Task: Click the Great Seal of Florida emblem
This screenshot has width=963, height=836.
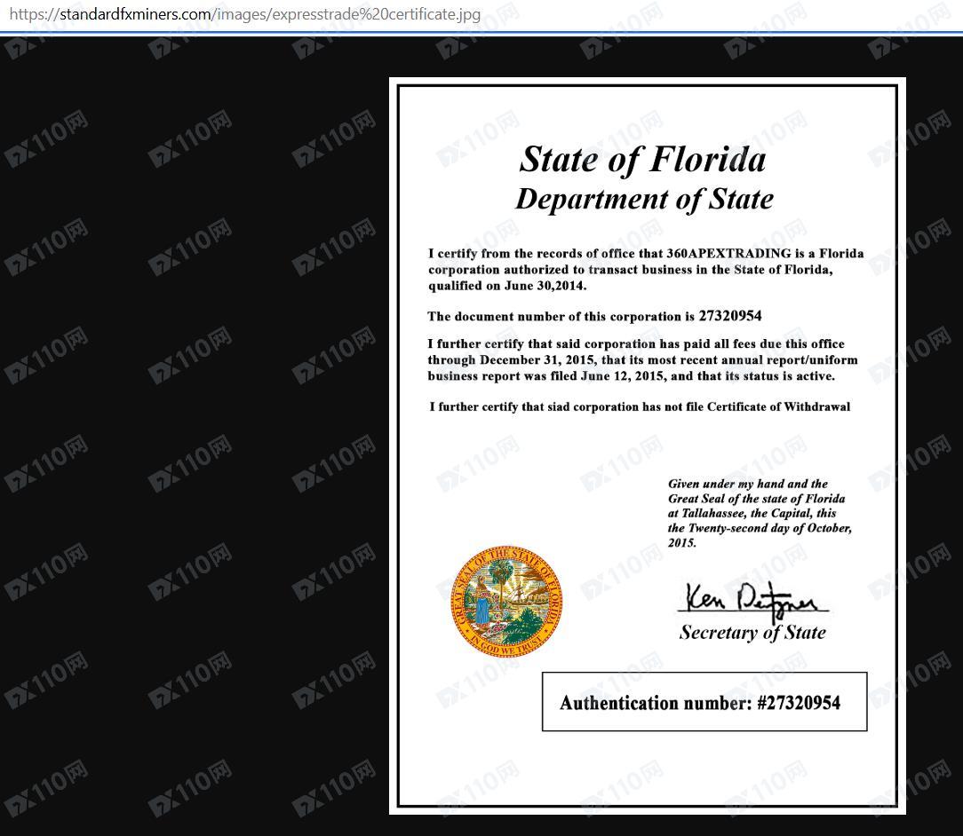Action: 506,601
